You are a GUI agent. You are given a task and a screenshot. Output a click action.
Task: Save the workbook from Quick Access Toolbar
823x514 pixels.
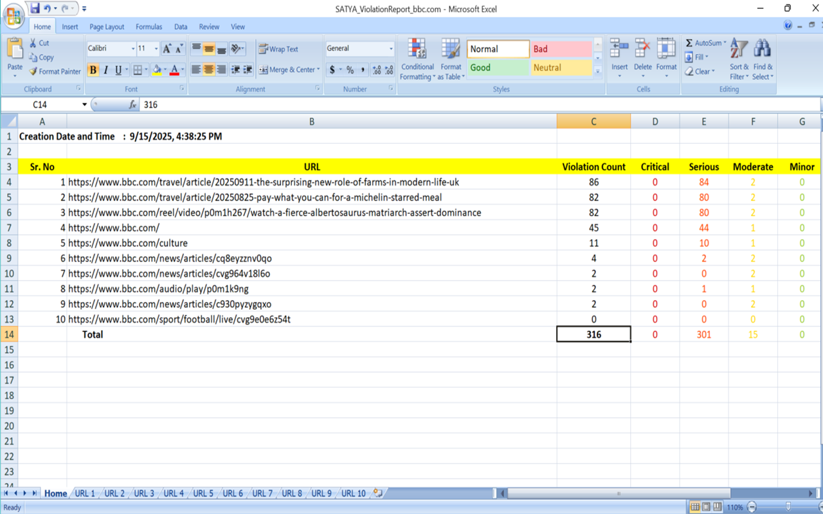click(35, 9)
